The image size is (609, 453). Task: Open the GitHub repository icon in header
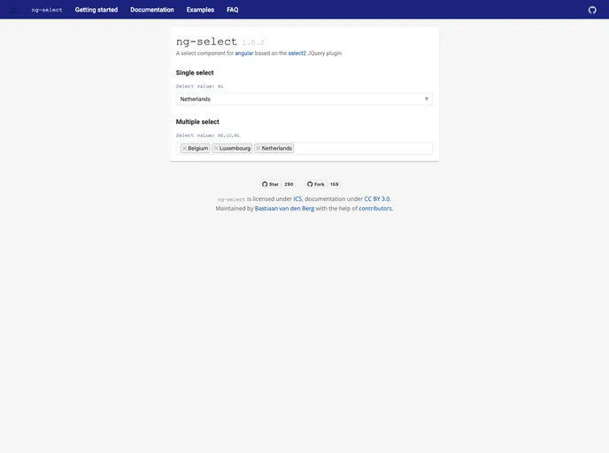point(592,10)
